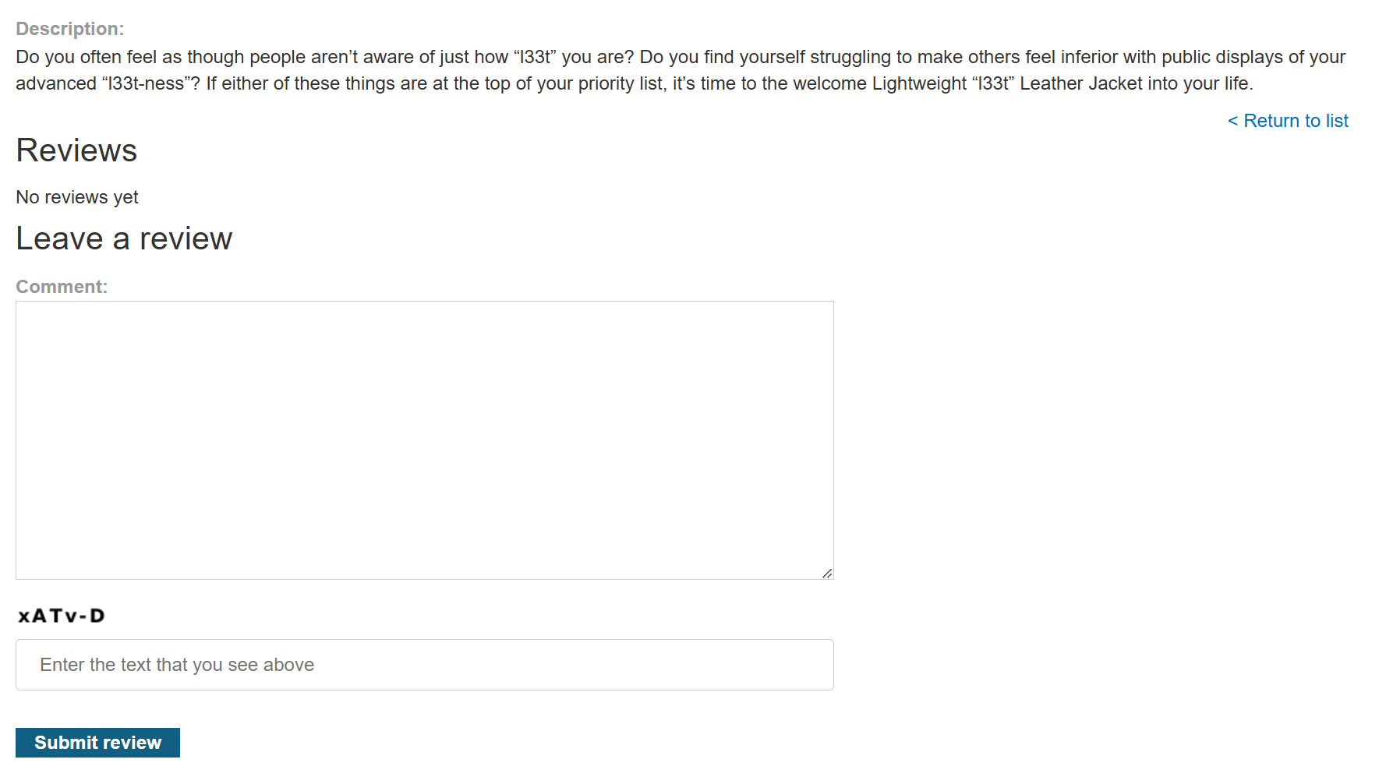
Task: Click the back chevron before Return to list
Action: coord(1232,121)
